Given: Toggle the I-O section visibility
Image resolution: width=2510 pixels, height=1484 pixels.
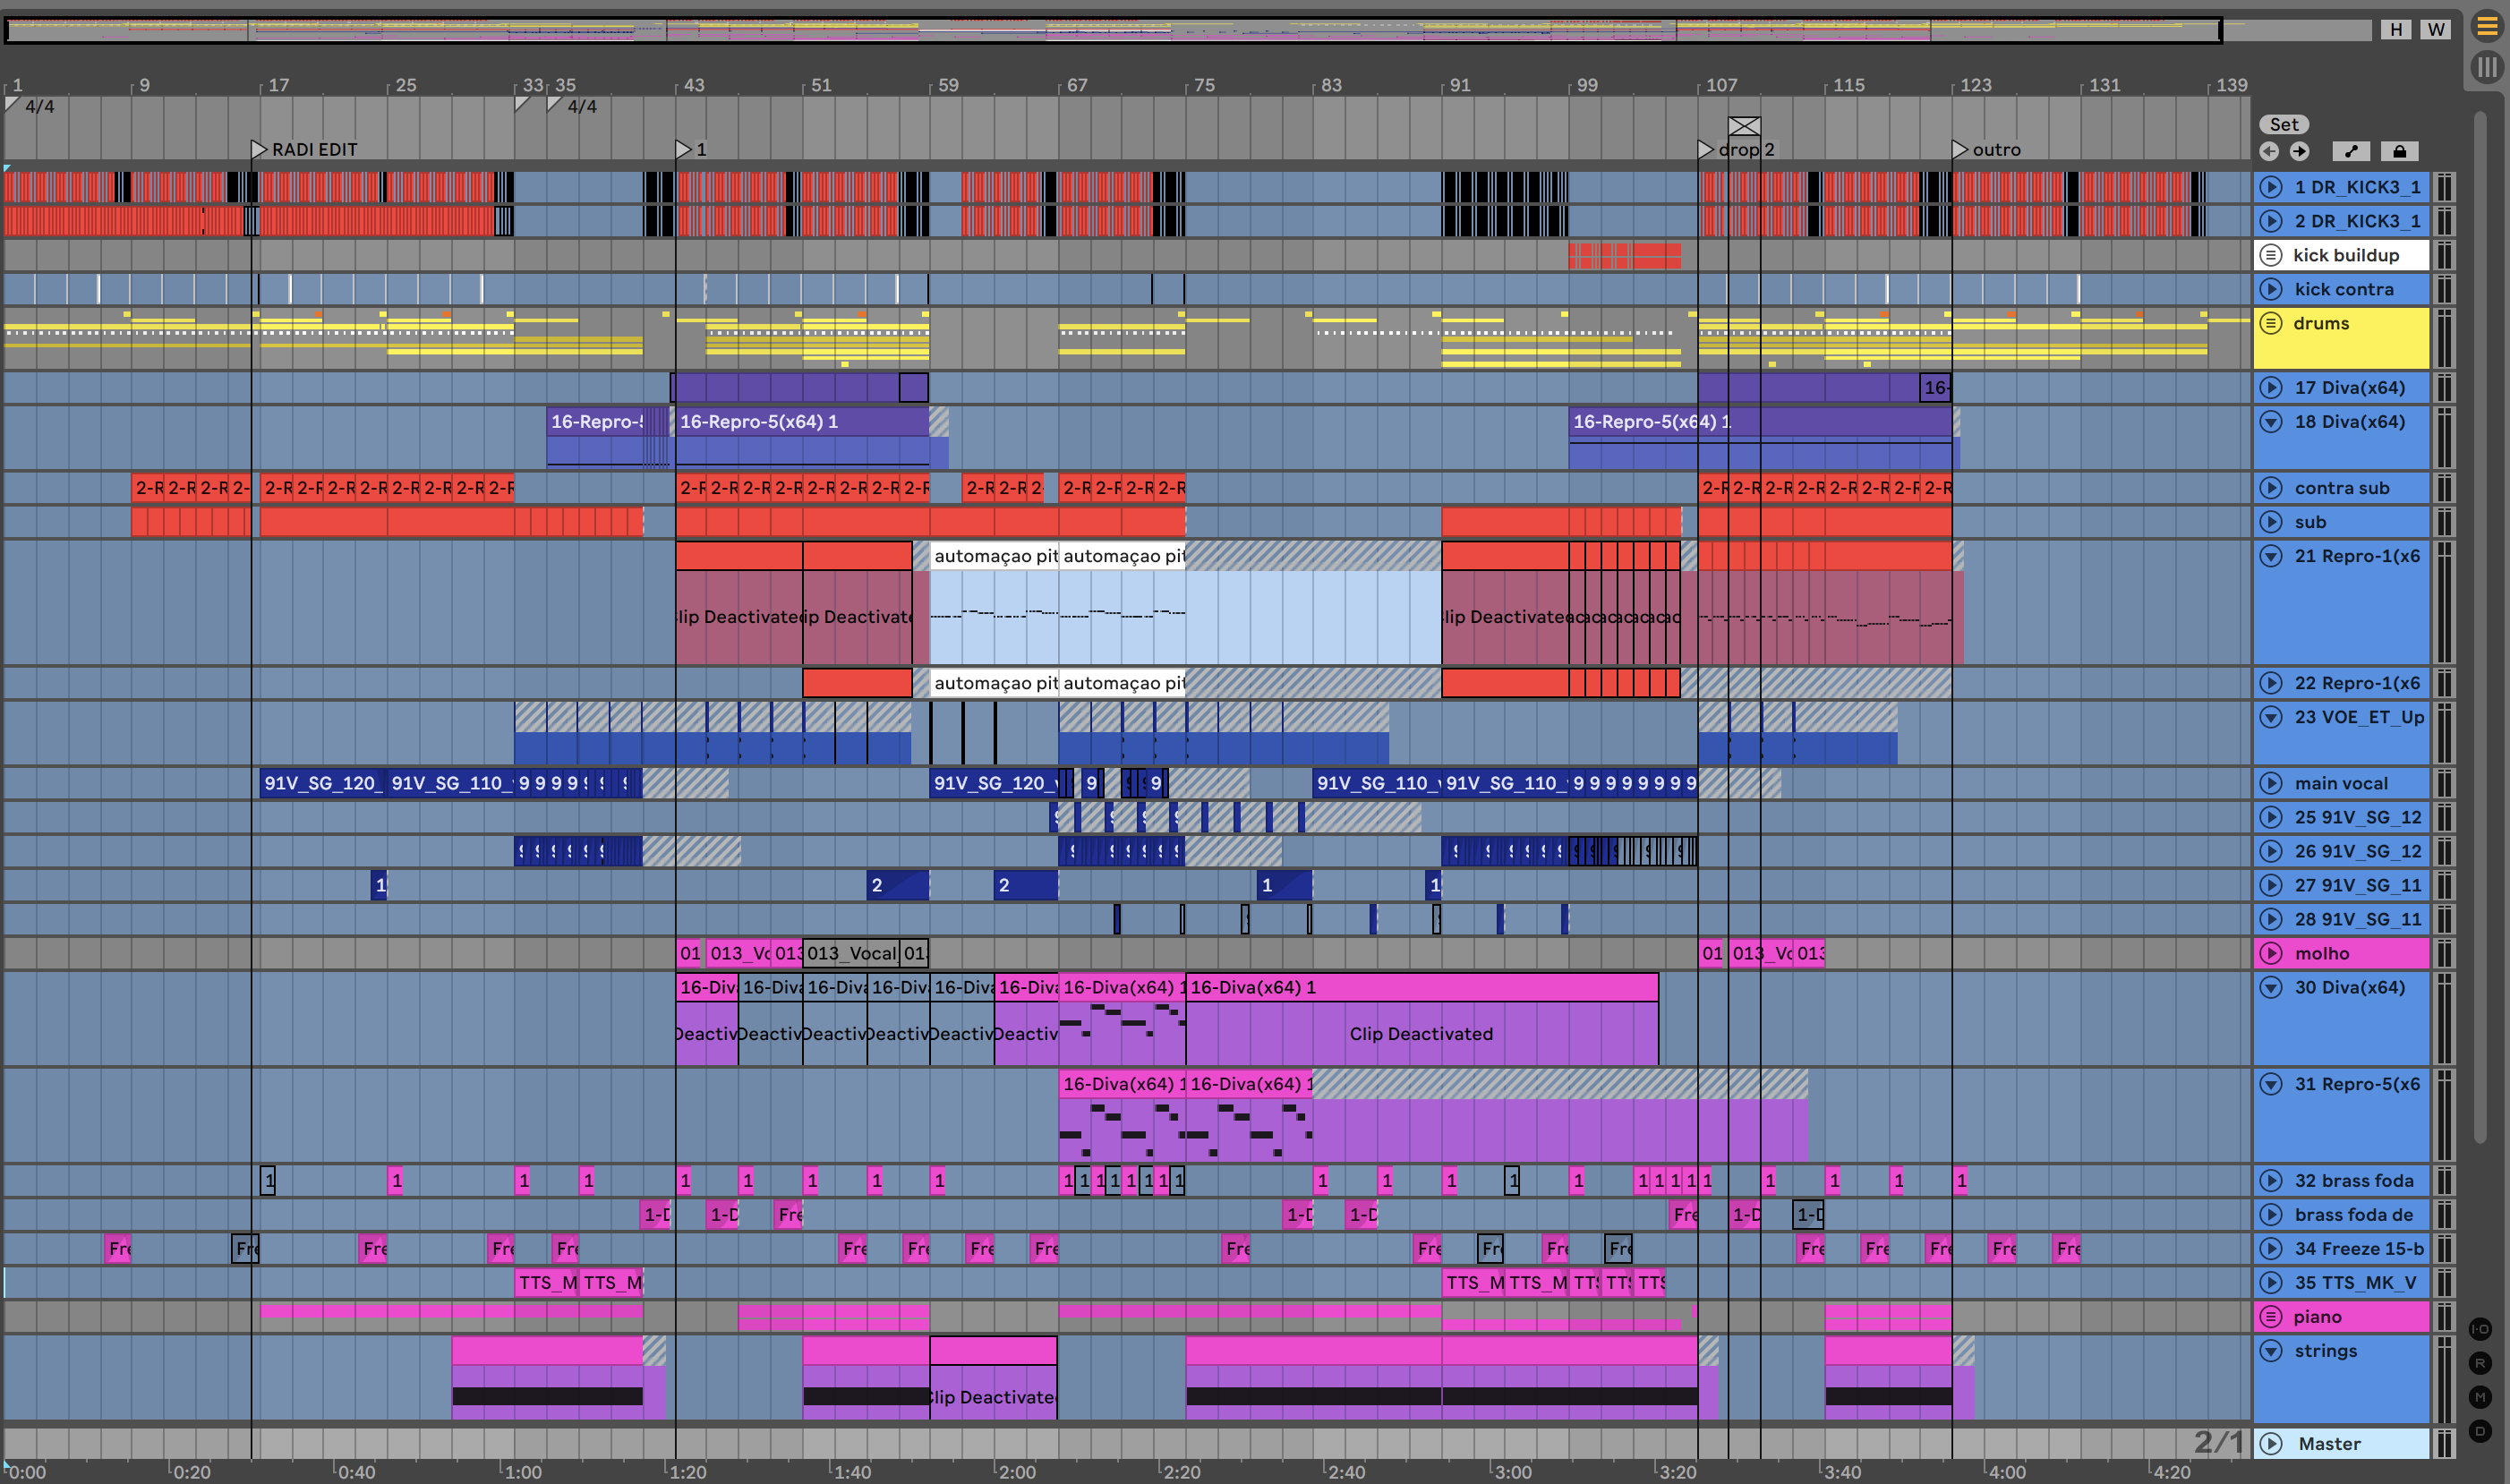Looking at the screenshot, I should coord(2480,1329).
